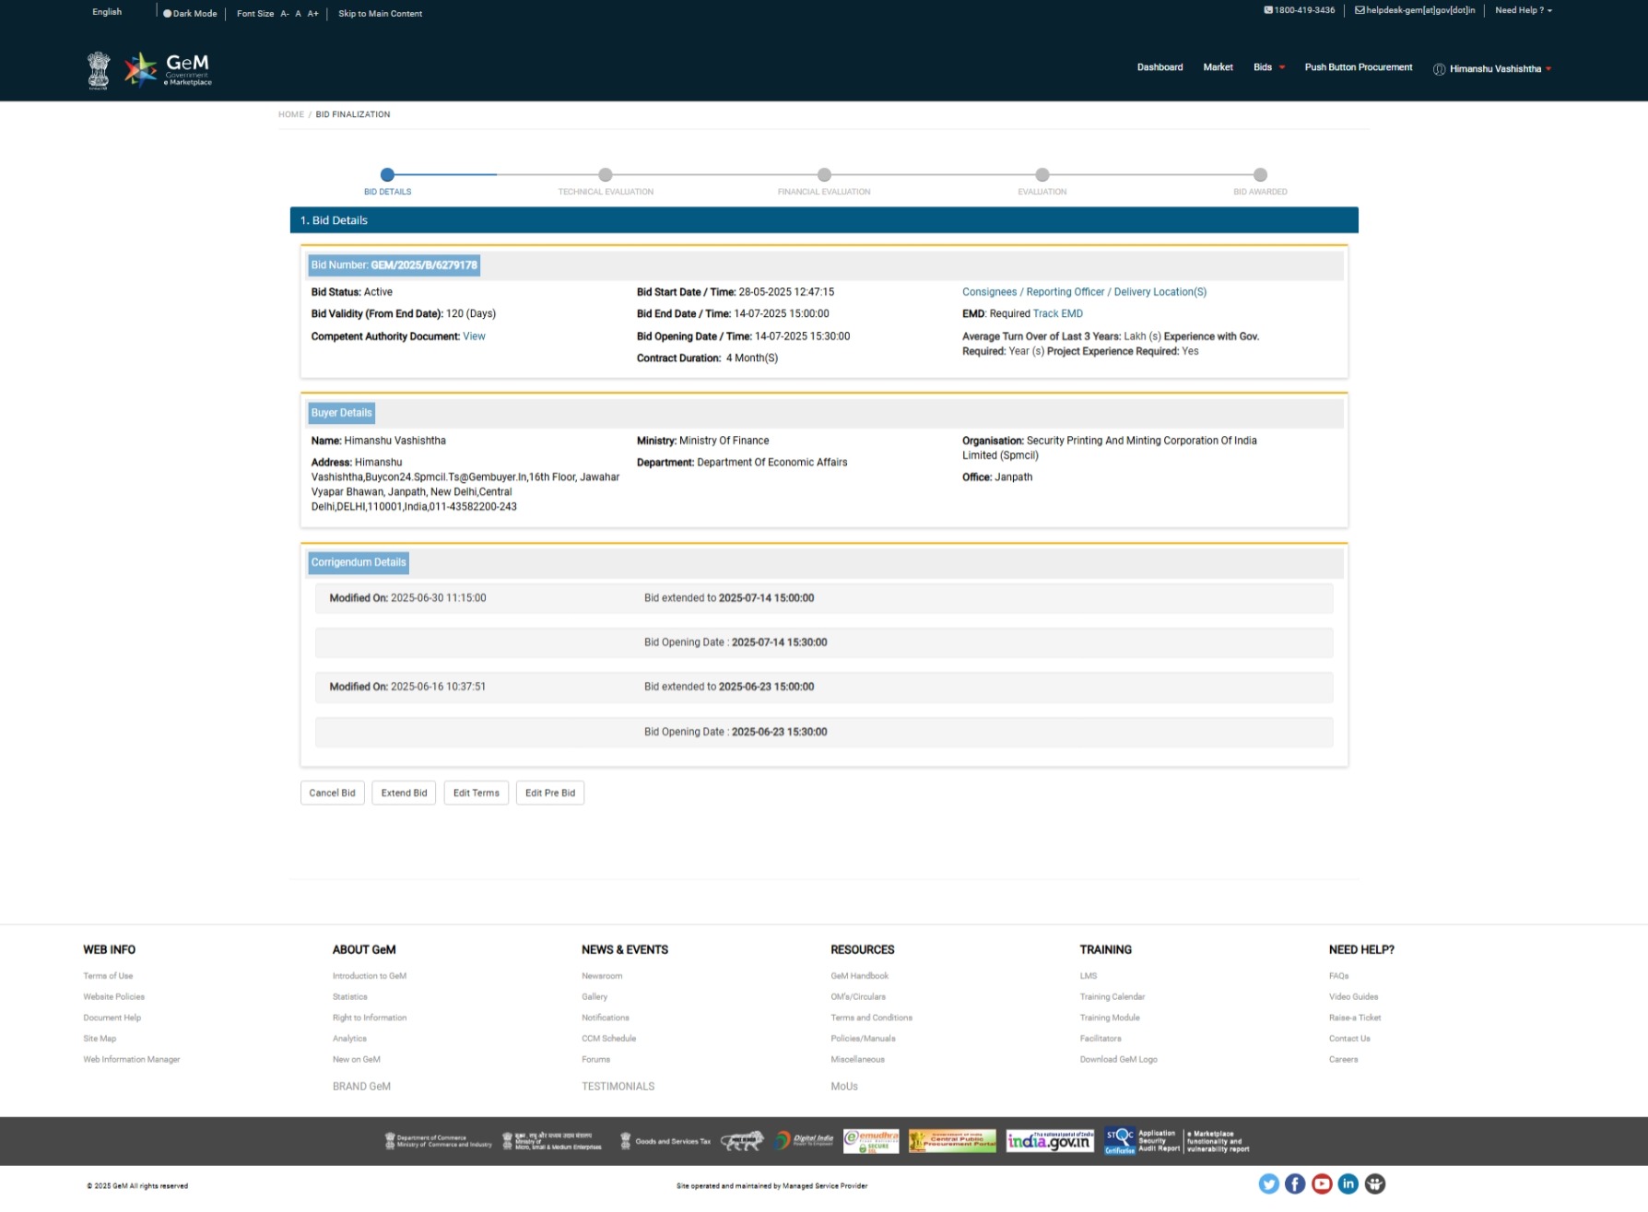Open Himanshu Vashishtha account dropdown
This screenshot has height=1212, width=1648.
(x=1501, y=69)
